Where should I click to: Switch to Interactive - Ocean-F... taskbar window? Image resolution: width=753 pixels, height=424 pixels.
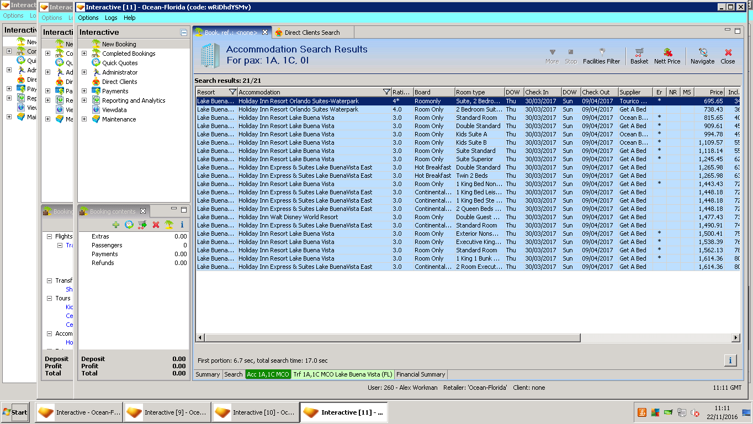78,412
